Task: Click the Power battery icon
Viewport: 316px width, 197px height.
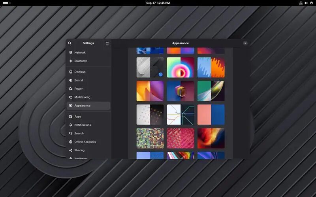Action: tap(71, 89)
